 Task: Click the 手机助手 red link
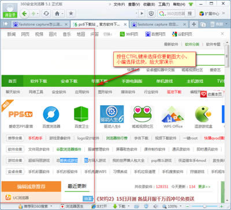point(35,138)
